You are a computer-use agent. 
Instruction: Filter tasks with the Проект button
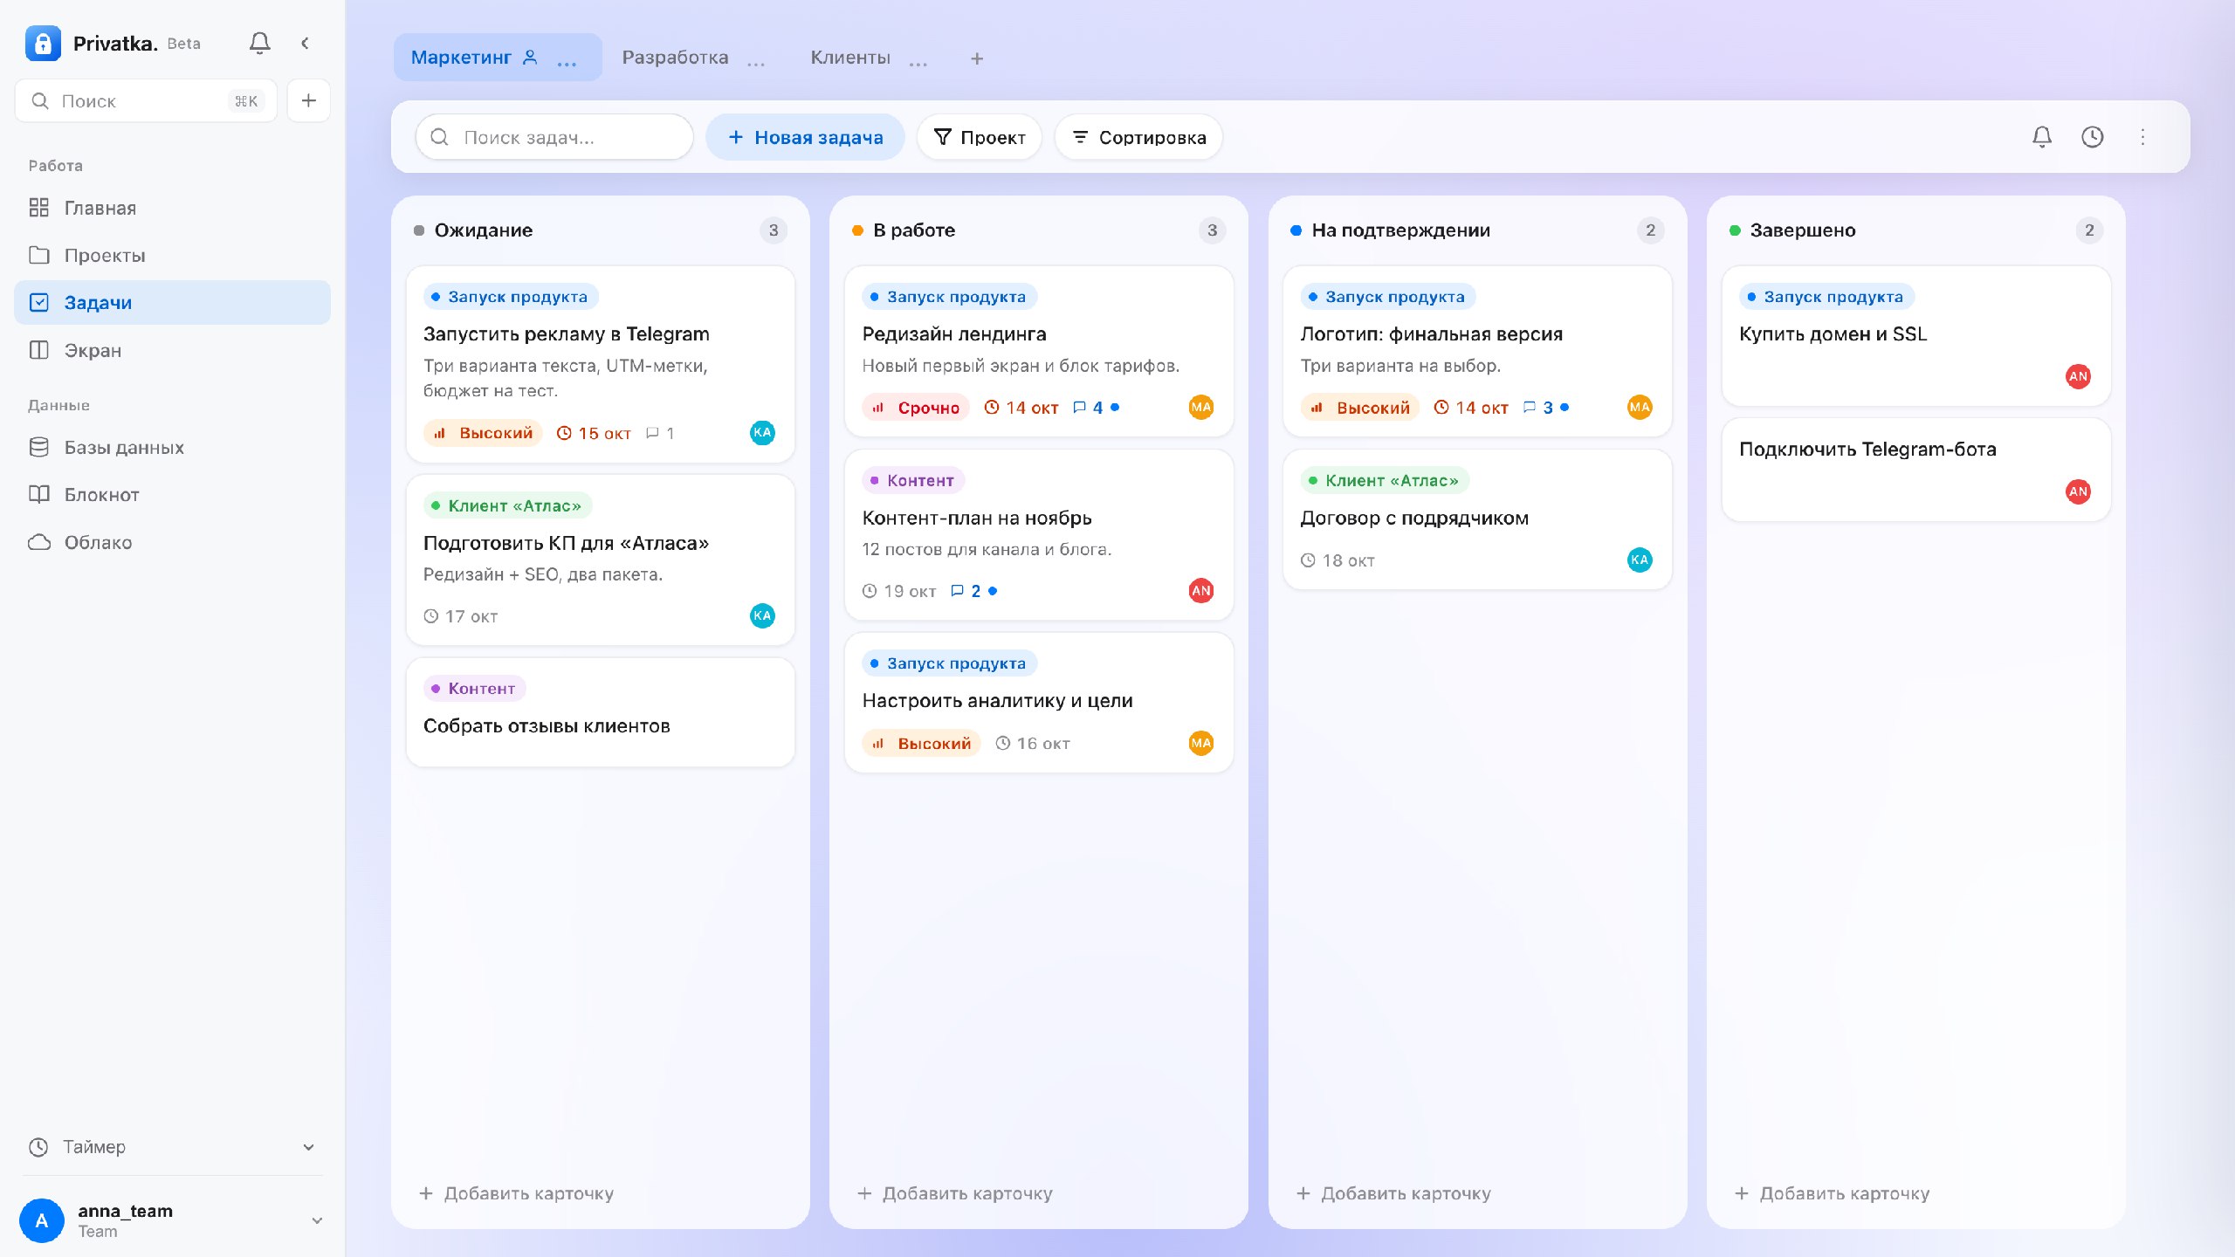tap(979, 137)
